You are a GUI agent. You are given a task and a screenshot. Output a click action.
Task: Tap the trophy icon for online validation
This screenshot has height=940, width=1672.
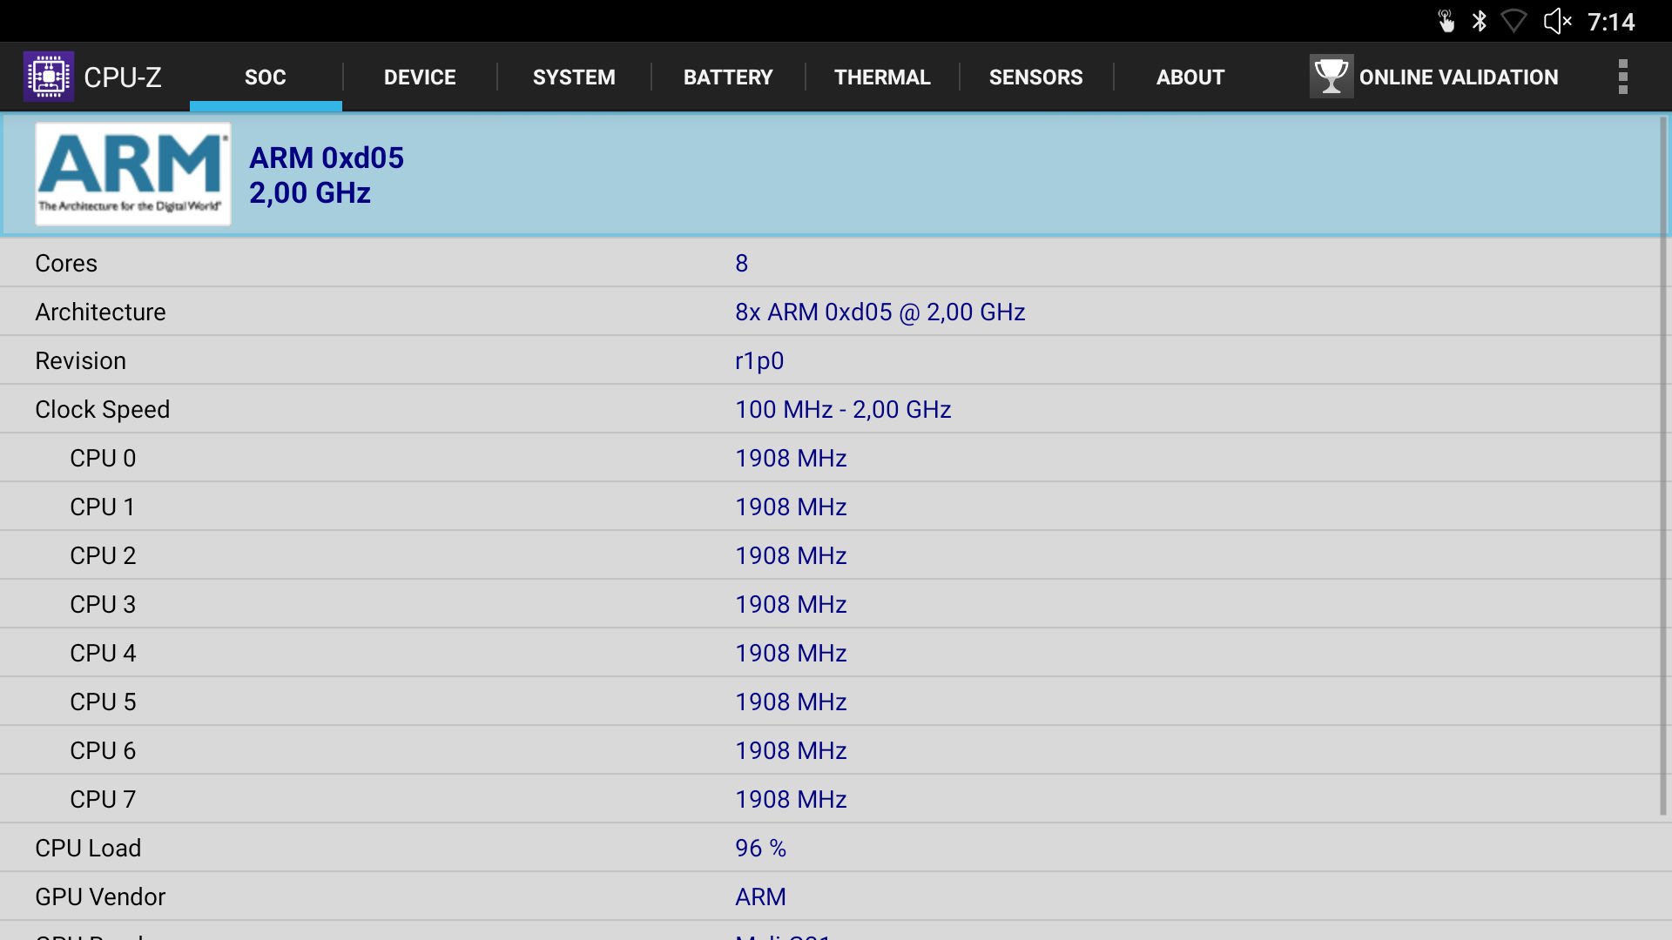tap(1331, 77)
